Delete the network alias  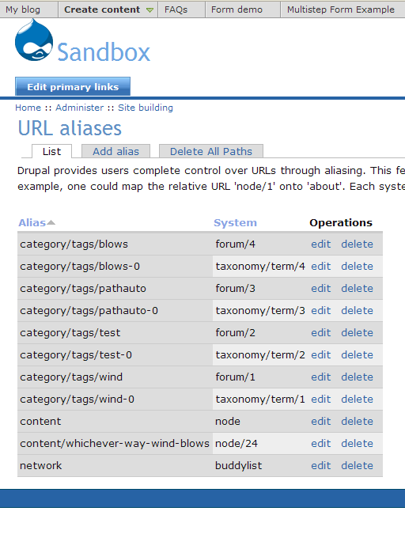point(357,465)
